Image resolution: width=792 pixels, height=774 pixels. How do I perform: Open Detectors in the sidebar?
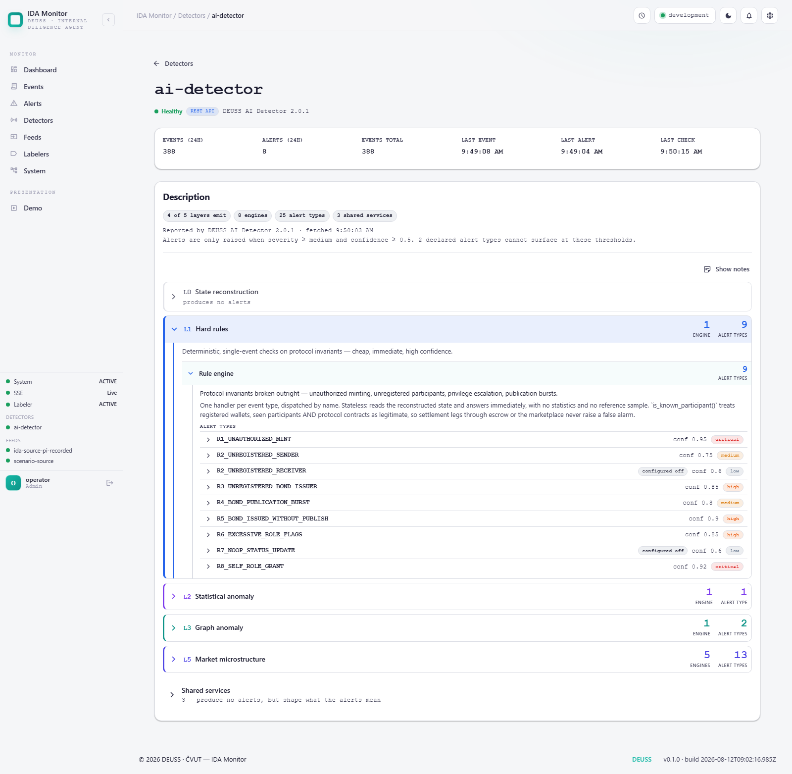pos(61,120)
